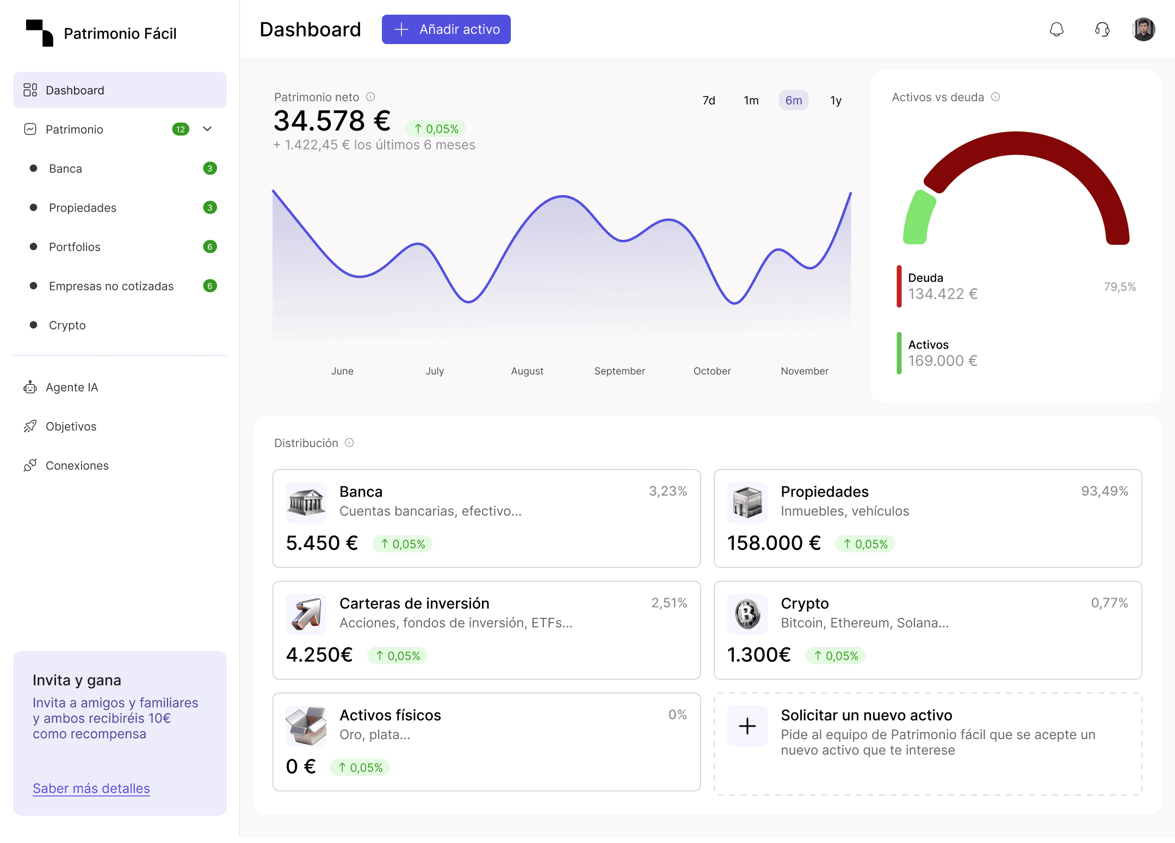Open Conexiones page

[x=120, y=466]
